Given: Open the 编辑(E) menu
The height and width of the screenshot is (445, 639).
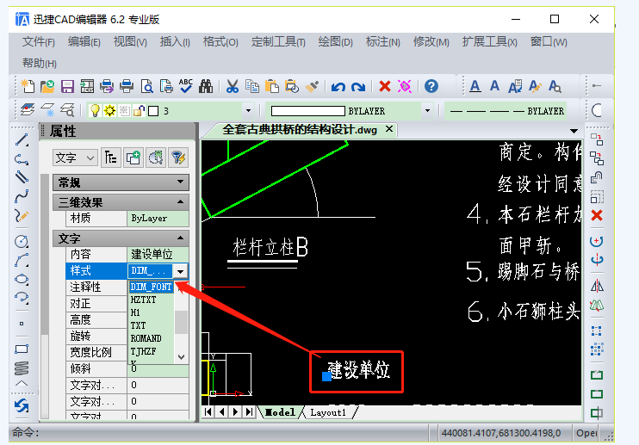Looking at the screenshot, I should 84,41.
